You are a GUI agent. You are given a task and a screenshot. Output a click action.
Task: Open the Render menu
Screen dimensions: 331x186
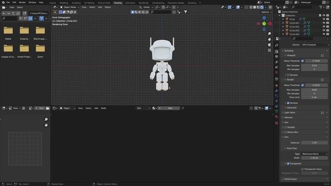coord(22,2)
